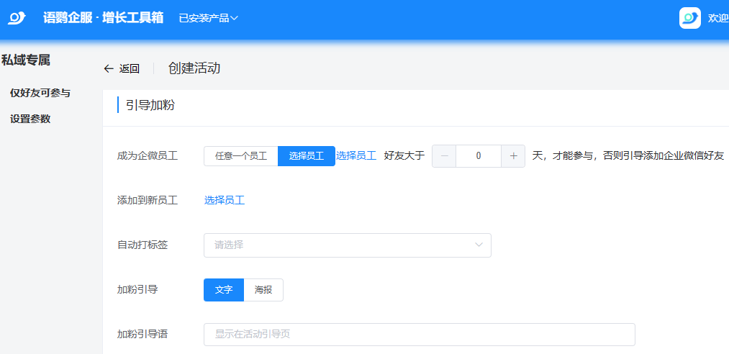
Task: Increase friend days with plus button
Action: click(513, 155)
